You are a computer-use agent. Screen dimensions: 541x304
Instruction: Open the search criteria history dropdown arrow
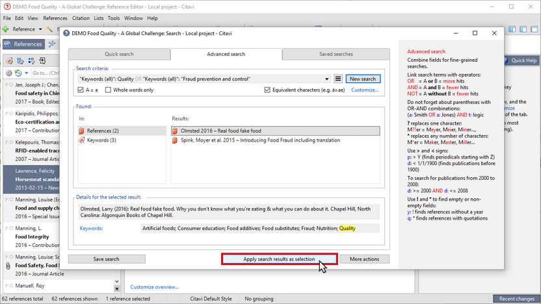point(326,79)
